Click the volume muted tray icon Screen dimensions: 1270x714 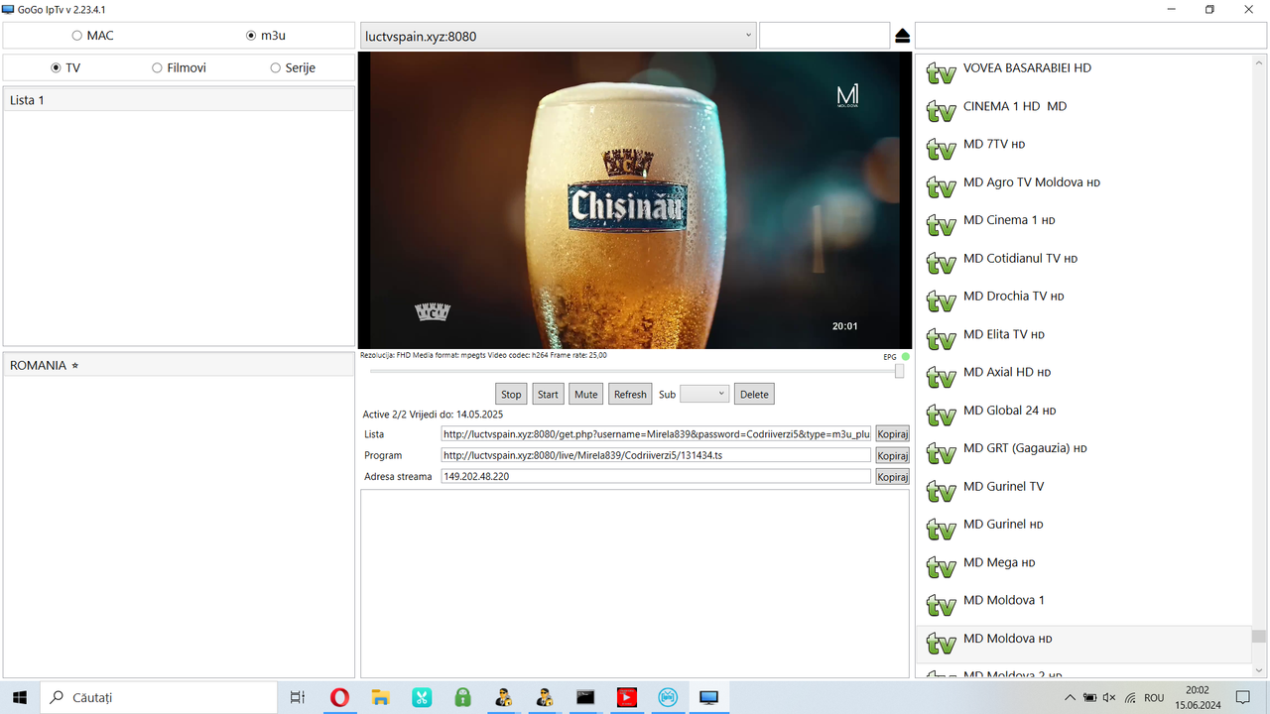tap(1109, 698)
